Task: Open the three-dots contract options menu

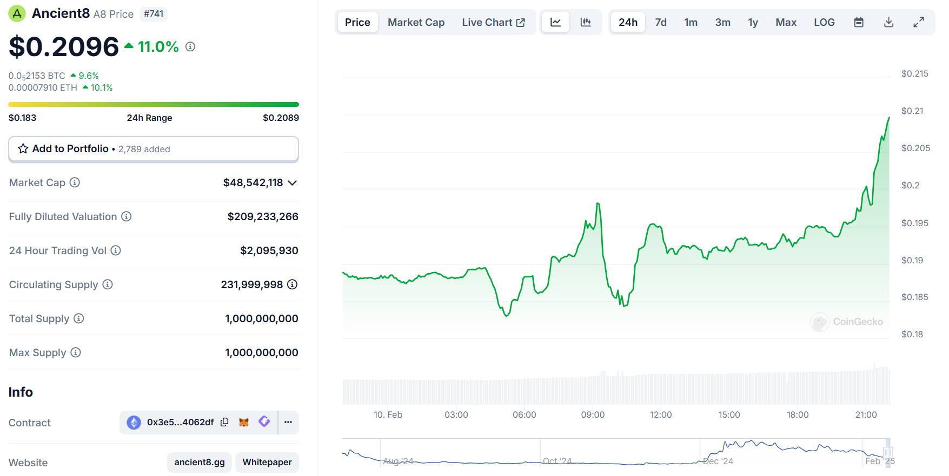Action: pos(288,422)
